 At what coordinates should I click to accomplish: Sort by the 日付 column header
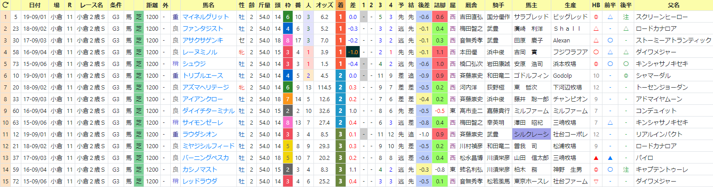[34, 5]
